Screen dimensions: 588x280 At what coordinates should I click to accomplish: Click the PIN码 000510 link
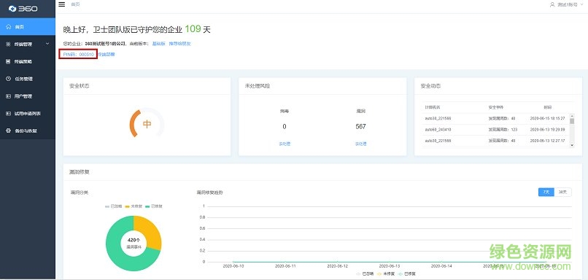[78, 55]
